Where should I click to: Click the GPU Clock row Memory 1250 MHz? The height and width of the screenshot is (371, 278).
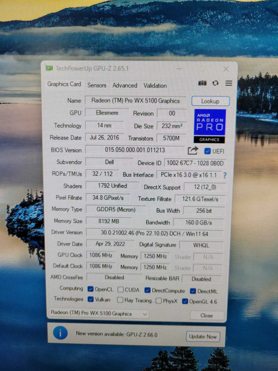(x=155, y=256)
